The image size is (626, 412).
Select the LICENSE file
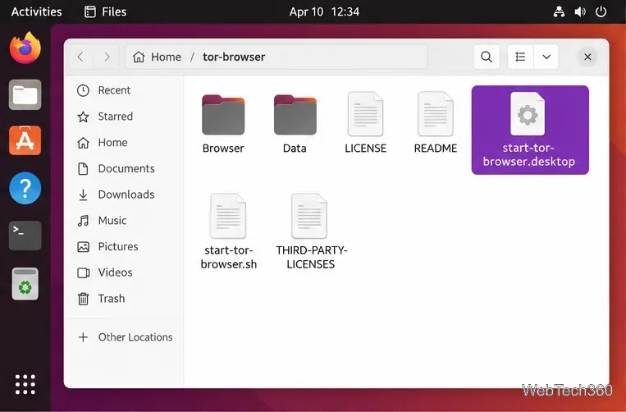365,123
